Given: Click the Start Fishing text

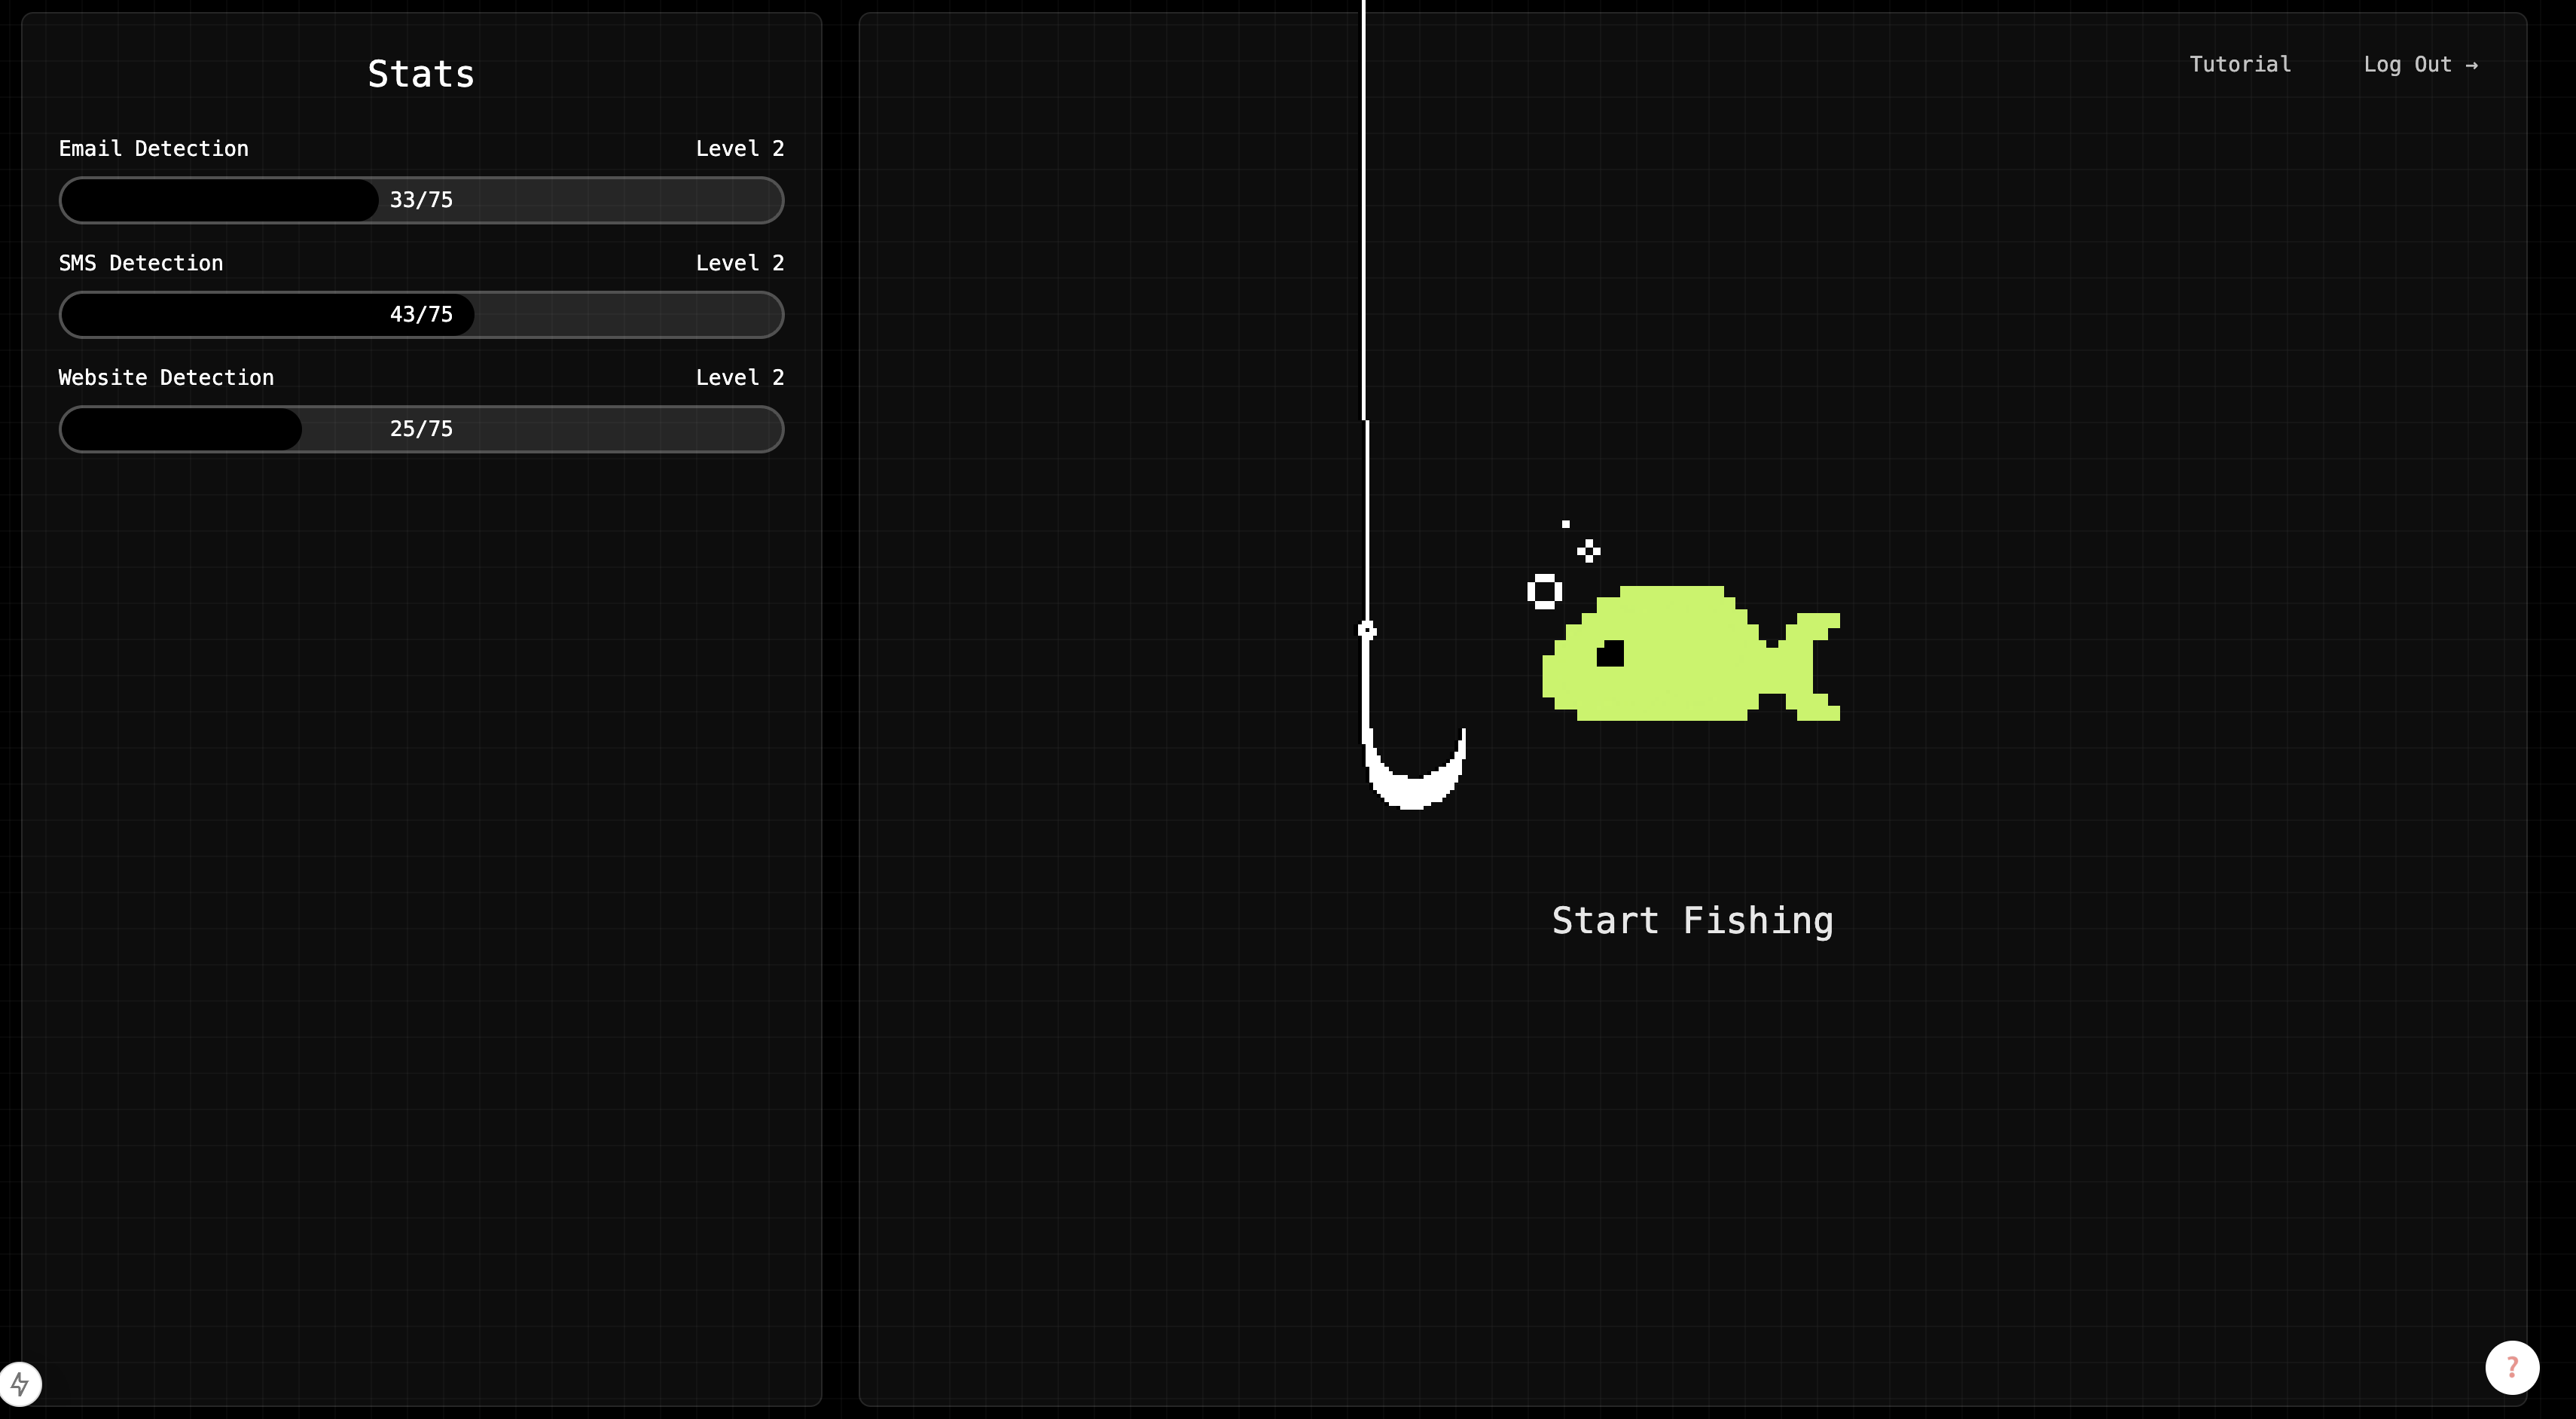Looking at the screenshot, I should [1692, 920].
